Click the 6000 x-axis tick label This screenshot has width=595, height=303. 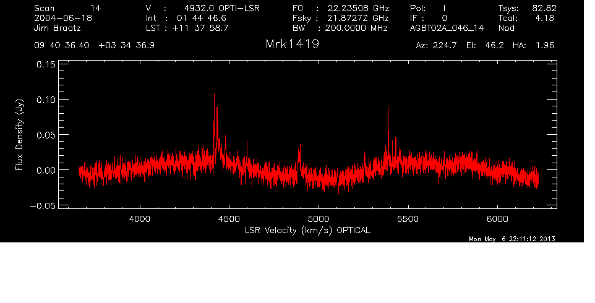(497, 219)
